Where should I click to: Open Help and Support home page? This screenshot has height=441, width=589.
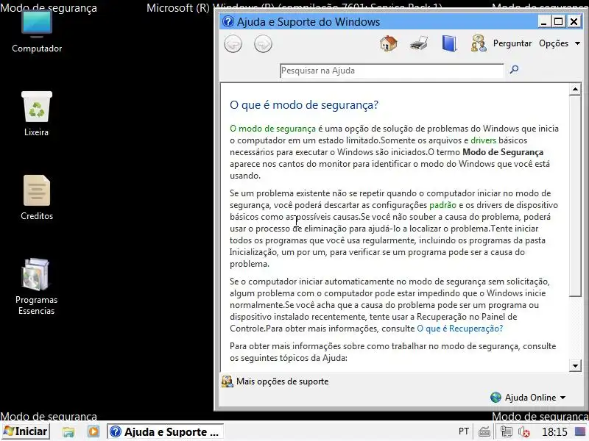pyautogui.click(x=389, y=43)
